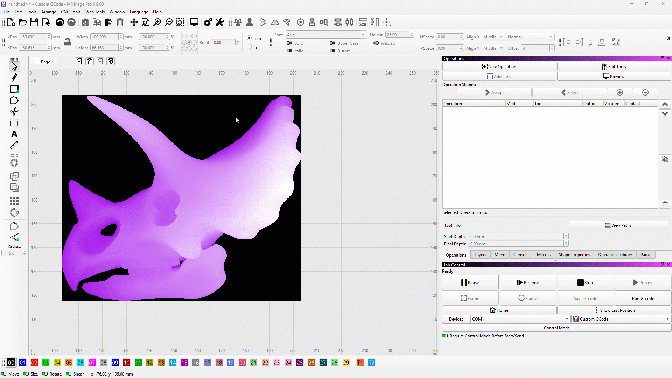The image size is (672, 378).
Task: Delete operation with trash icon in Operations panel
Action: pos(665,204)
